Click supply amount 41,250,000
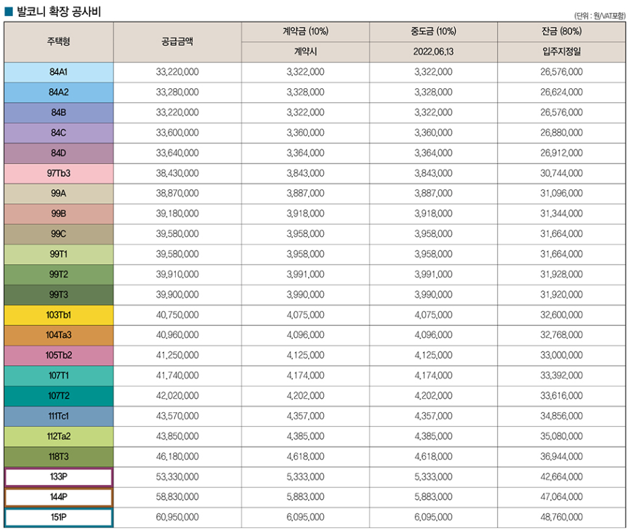This screenshot has width=630, height=530. click(177, 356)
